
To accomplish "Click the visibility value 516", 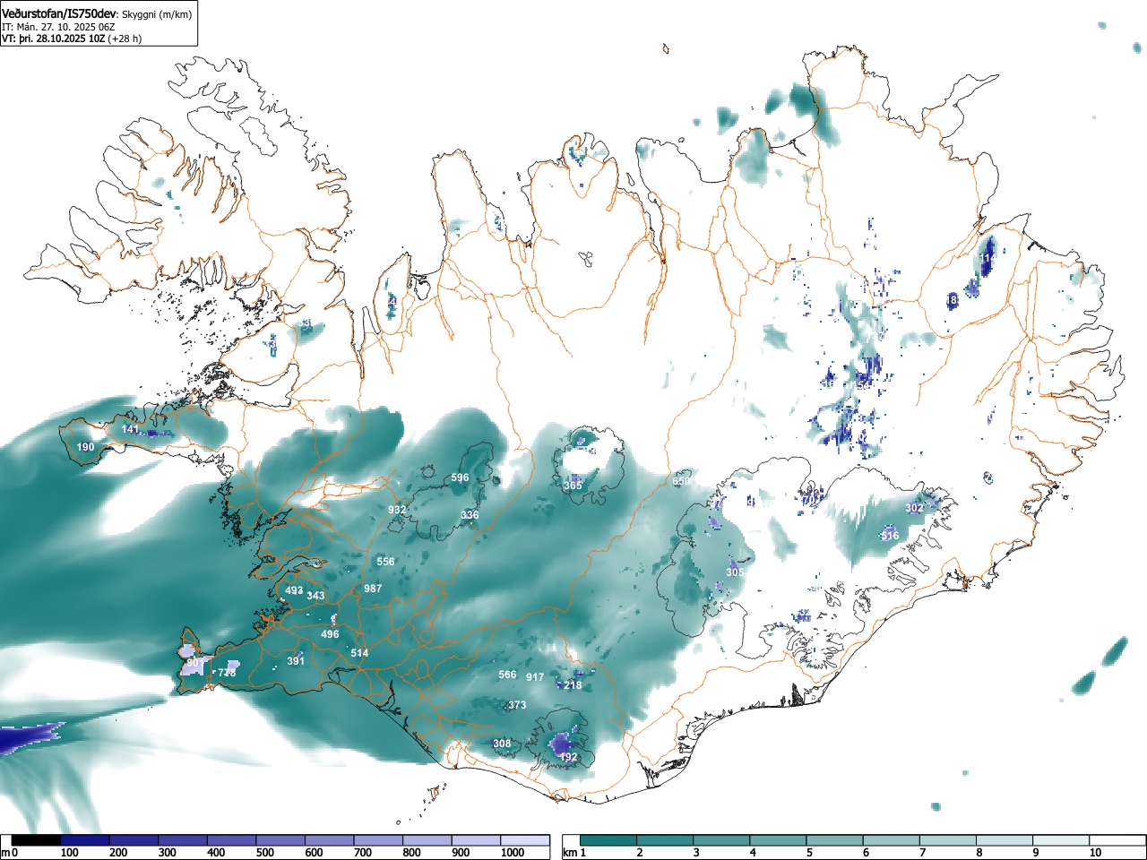I will [890, 536].
